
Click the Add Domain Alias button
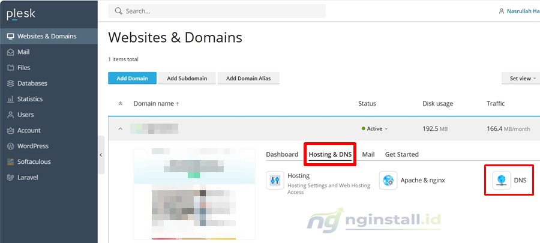click(248, 78)
